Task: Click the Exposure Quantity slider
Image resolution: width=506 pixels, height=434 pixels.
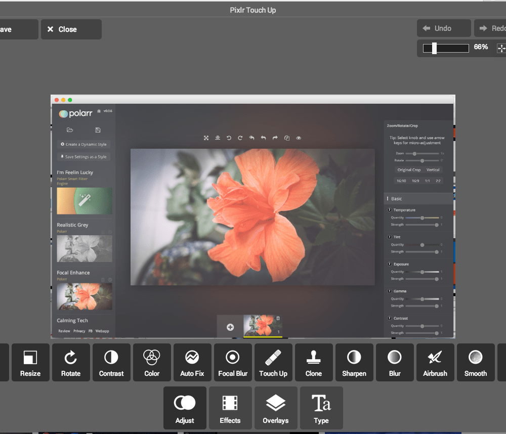Action: (422, 272)
